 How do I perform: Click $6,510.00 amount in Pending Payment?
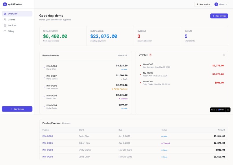click(219, 157)
